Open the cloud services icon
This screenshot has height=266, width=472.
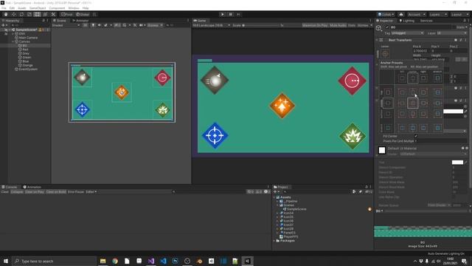(x=401, y=15)
